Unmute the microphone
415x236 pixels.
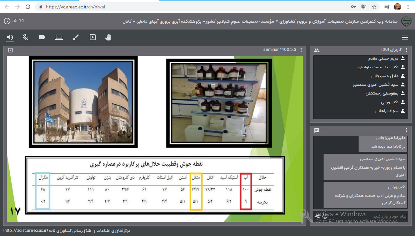pos(26,37)
